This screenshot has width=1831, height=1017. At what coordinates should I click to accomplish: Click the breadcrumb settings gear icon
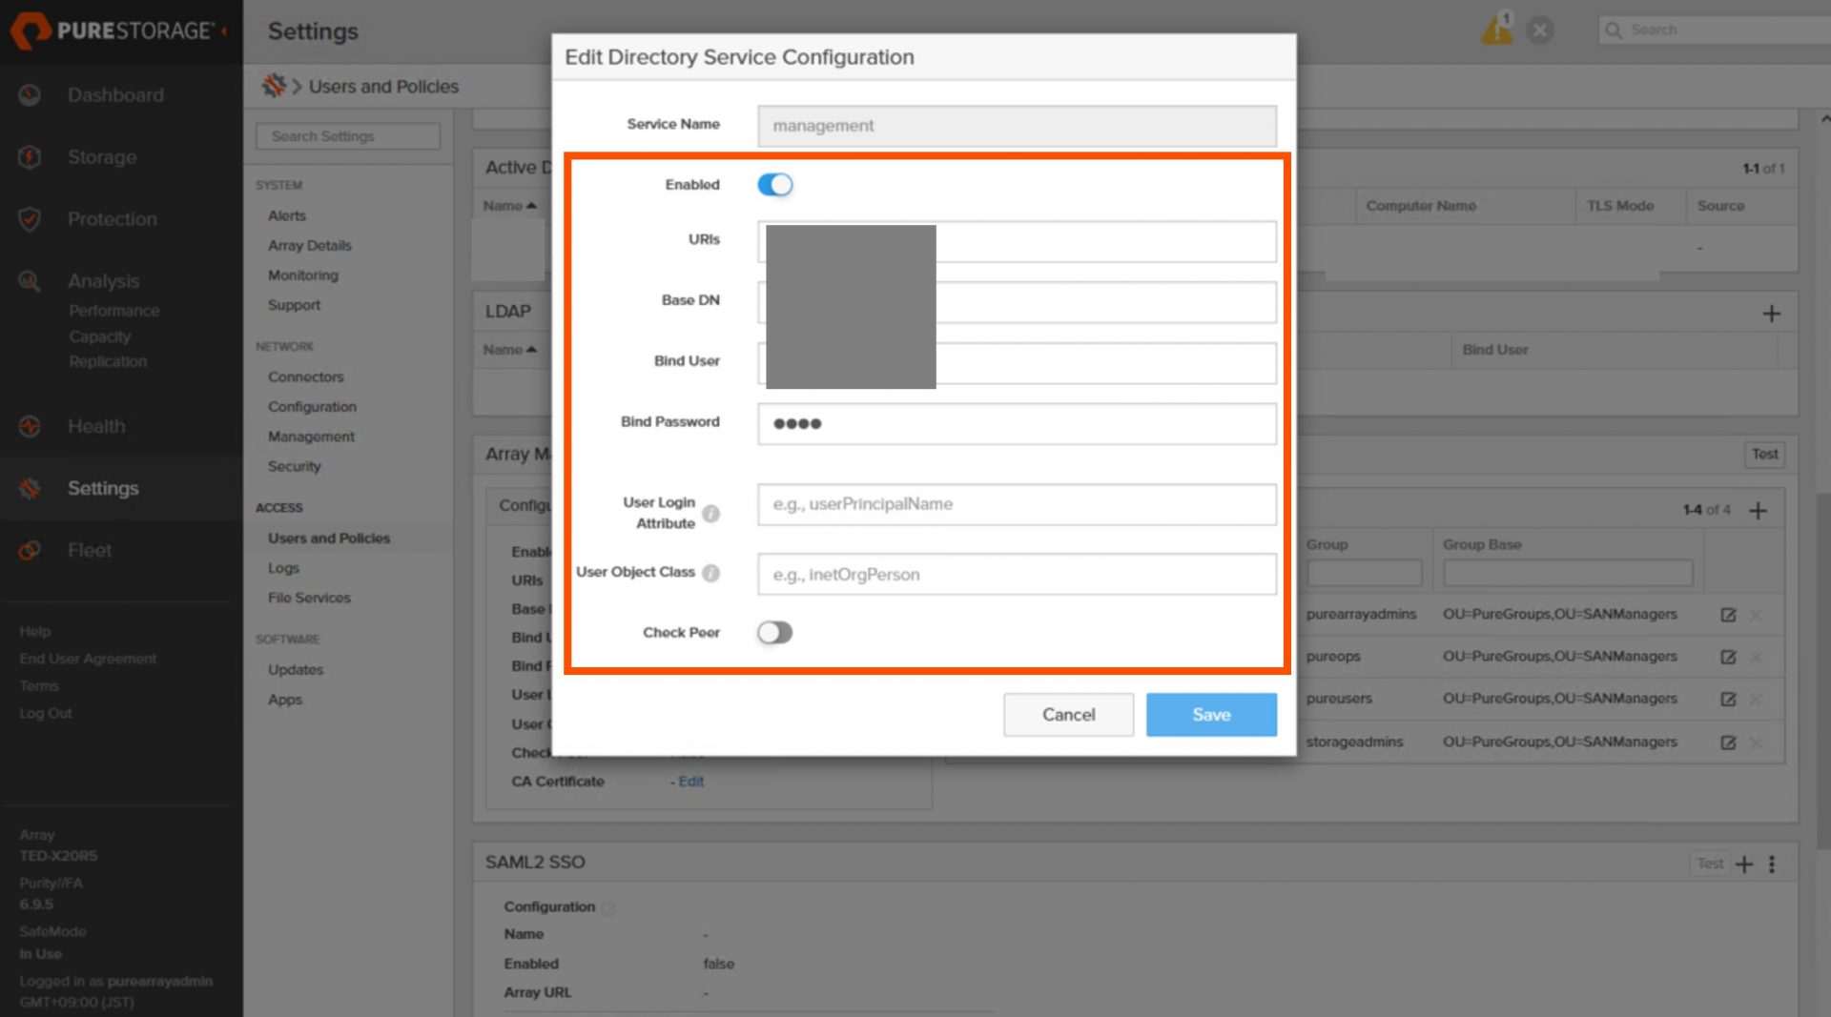pos(274,86)
